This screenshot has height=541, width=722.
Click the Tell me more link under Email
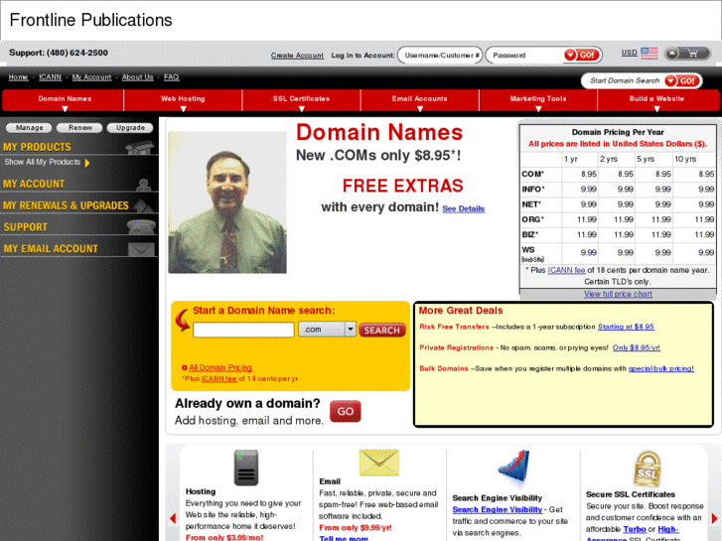point(344,538)
